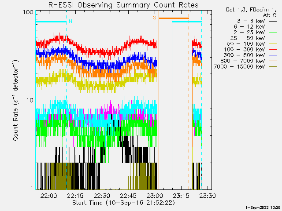Click the 100 value on the y-axis
Screen dimensions: 282x211
(28, 12)
